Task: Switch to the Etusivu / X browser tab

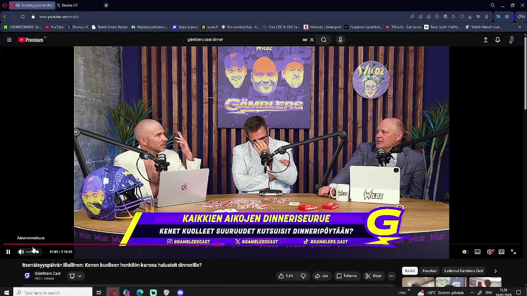Action: pyautogui.click(x=69, y=5)
